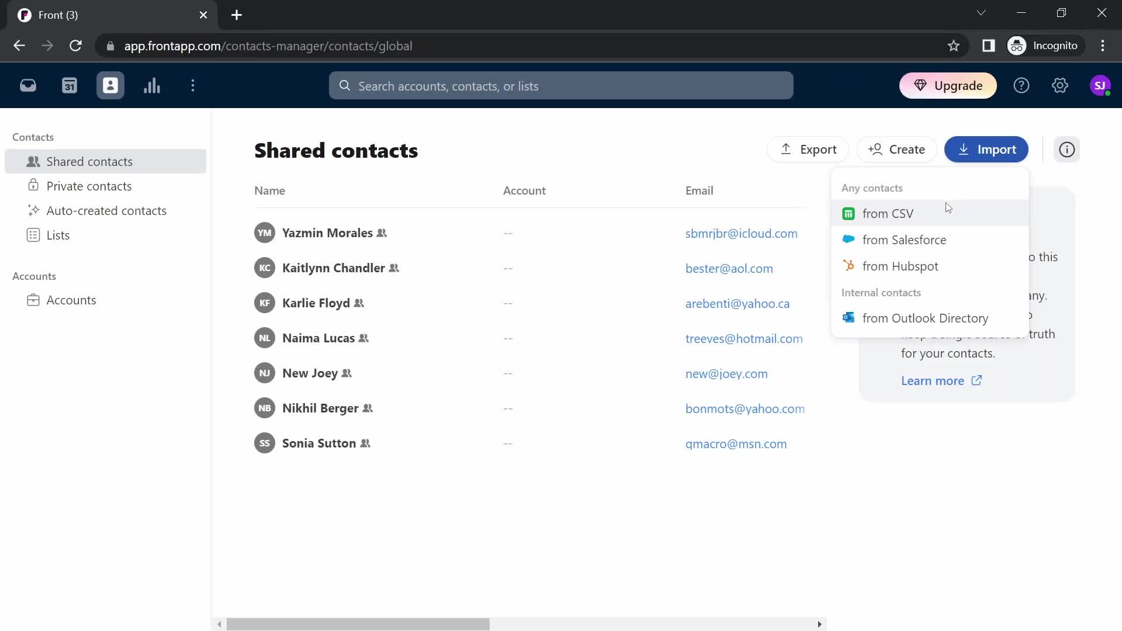Open Private contacts section
This screenshot has width=1122, height=631.
[89, 186]
